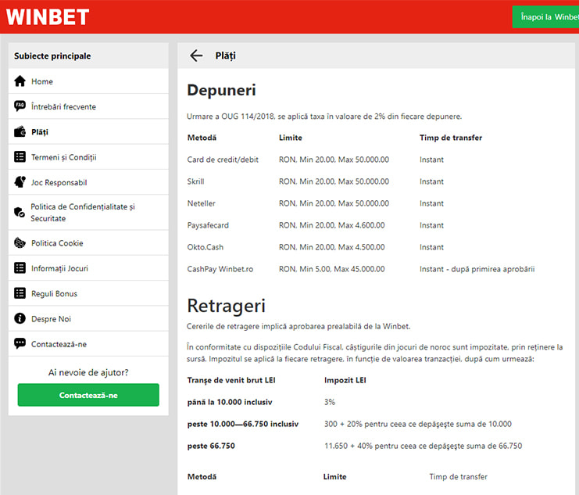
Task: Click the list icon beside Reguli Bonus
Action: [x=20, y=293]
